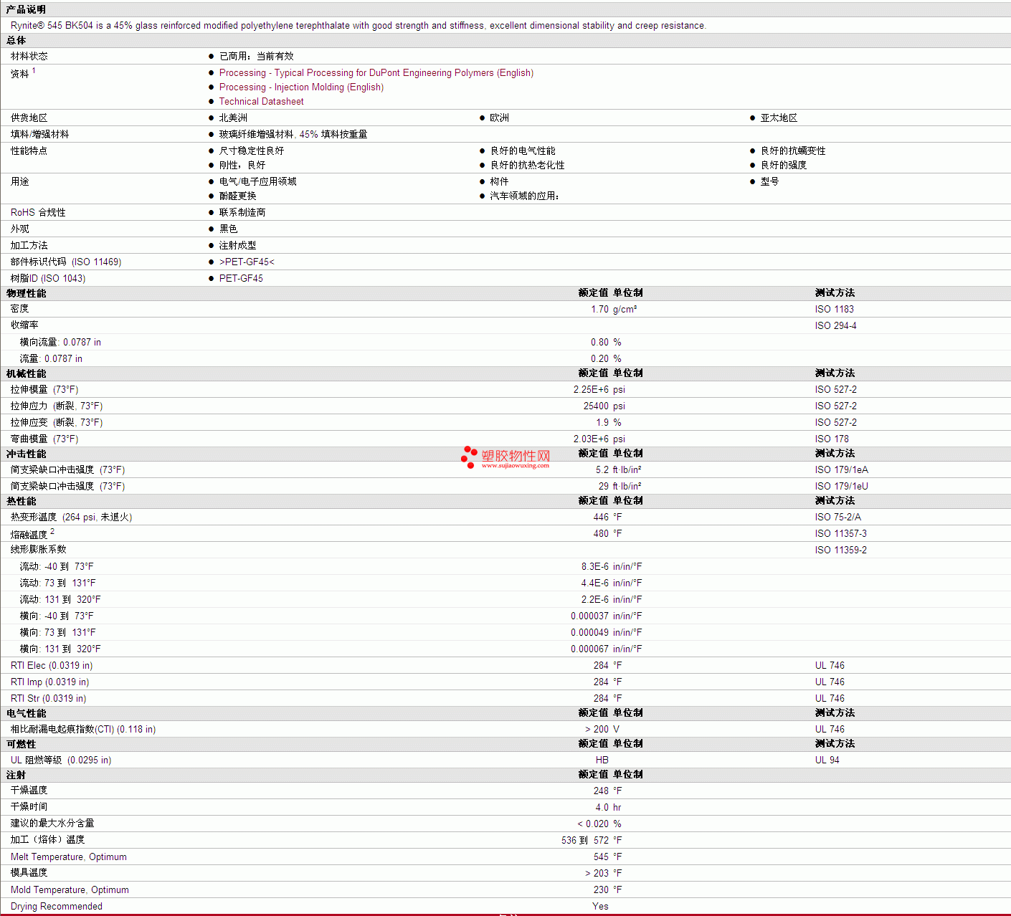Click the RoHS 合规性 row label
The height and width of the screenshot is (916, 1011).
click(38, 212)
